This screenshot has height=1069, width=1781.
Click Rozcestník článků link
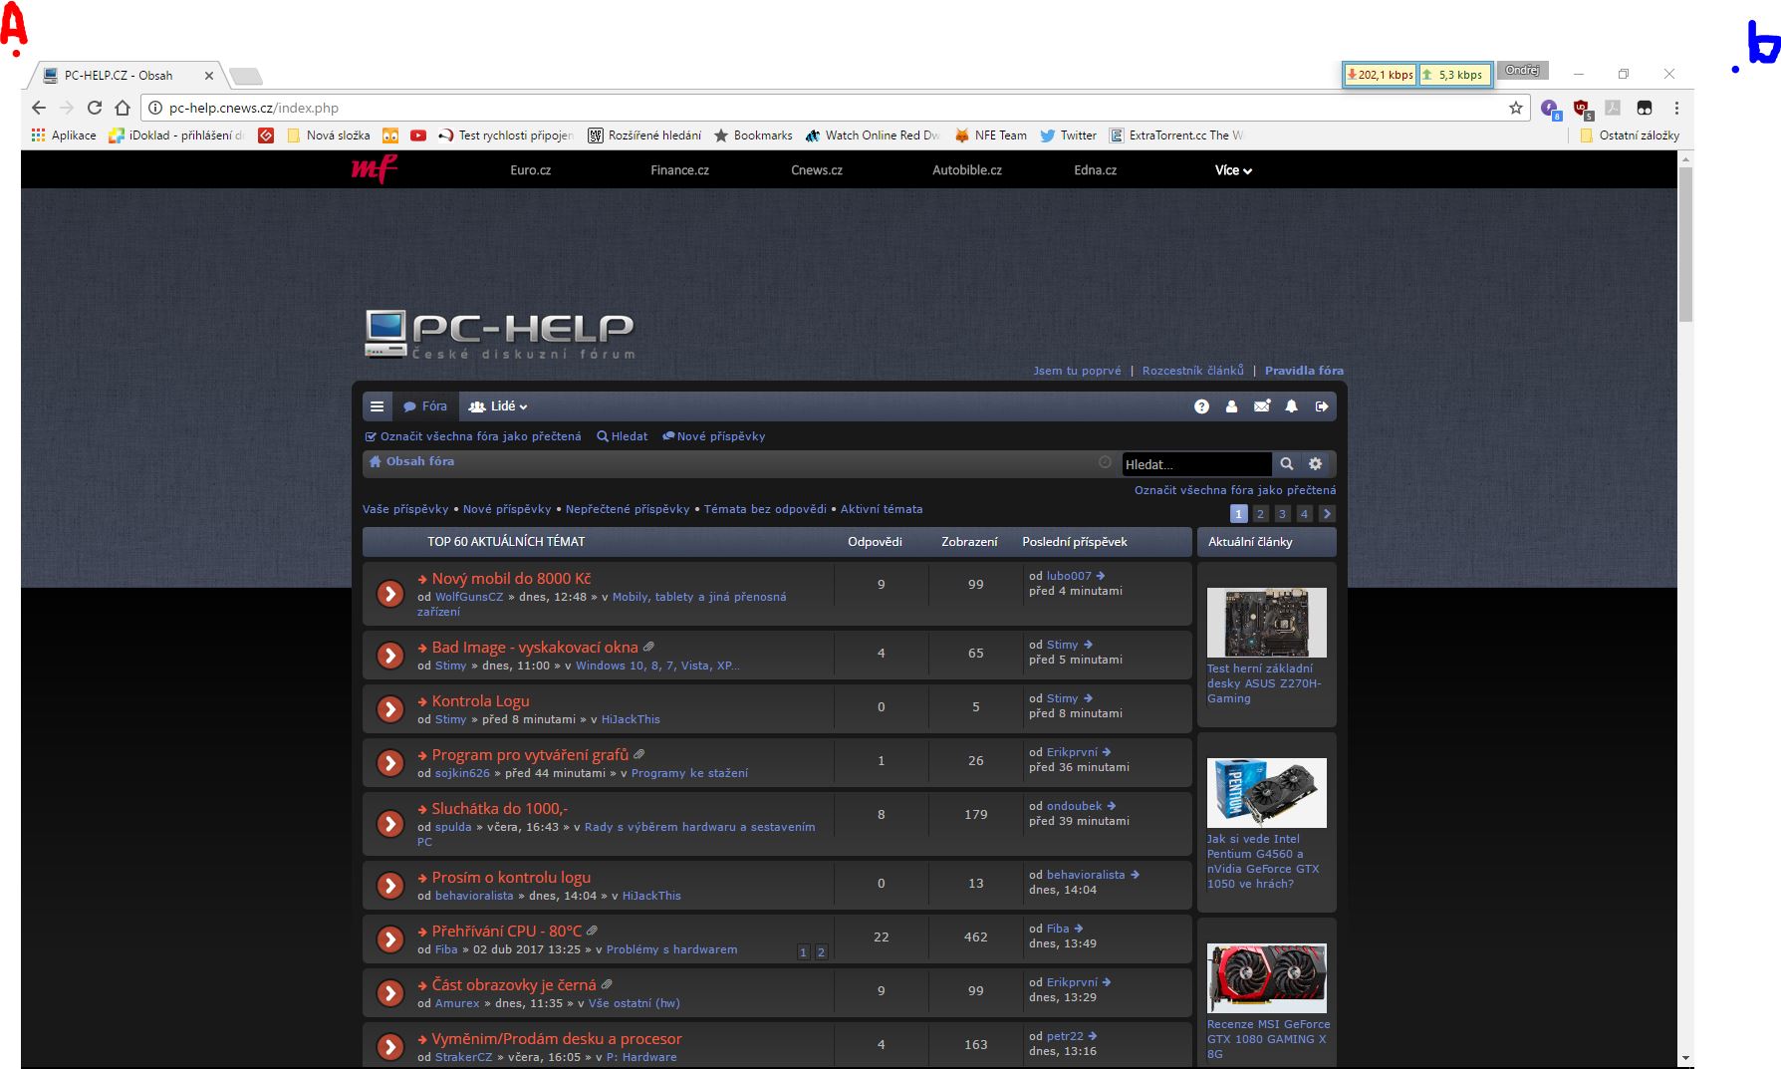coord(1193,371)
